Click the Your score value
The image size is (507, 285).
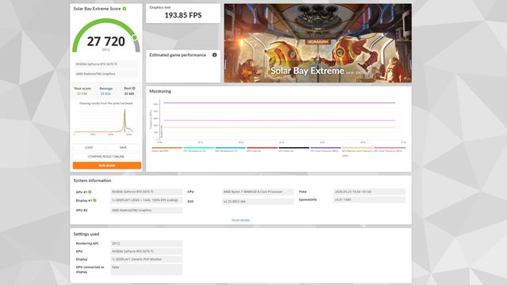pos(82,93)
